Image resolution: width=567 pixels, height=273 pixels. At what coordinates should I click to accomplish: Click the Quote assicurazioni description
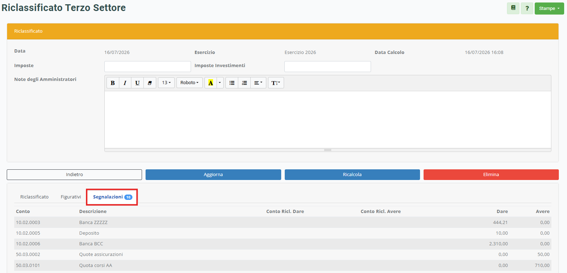101,255
